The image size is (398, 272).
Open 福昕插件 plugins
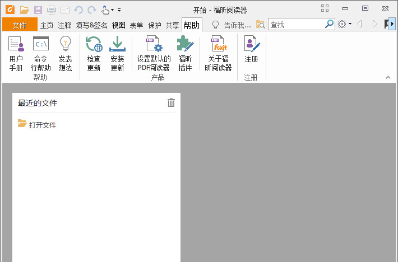tap(186, 54)
